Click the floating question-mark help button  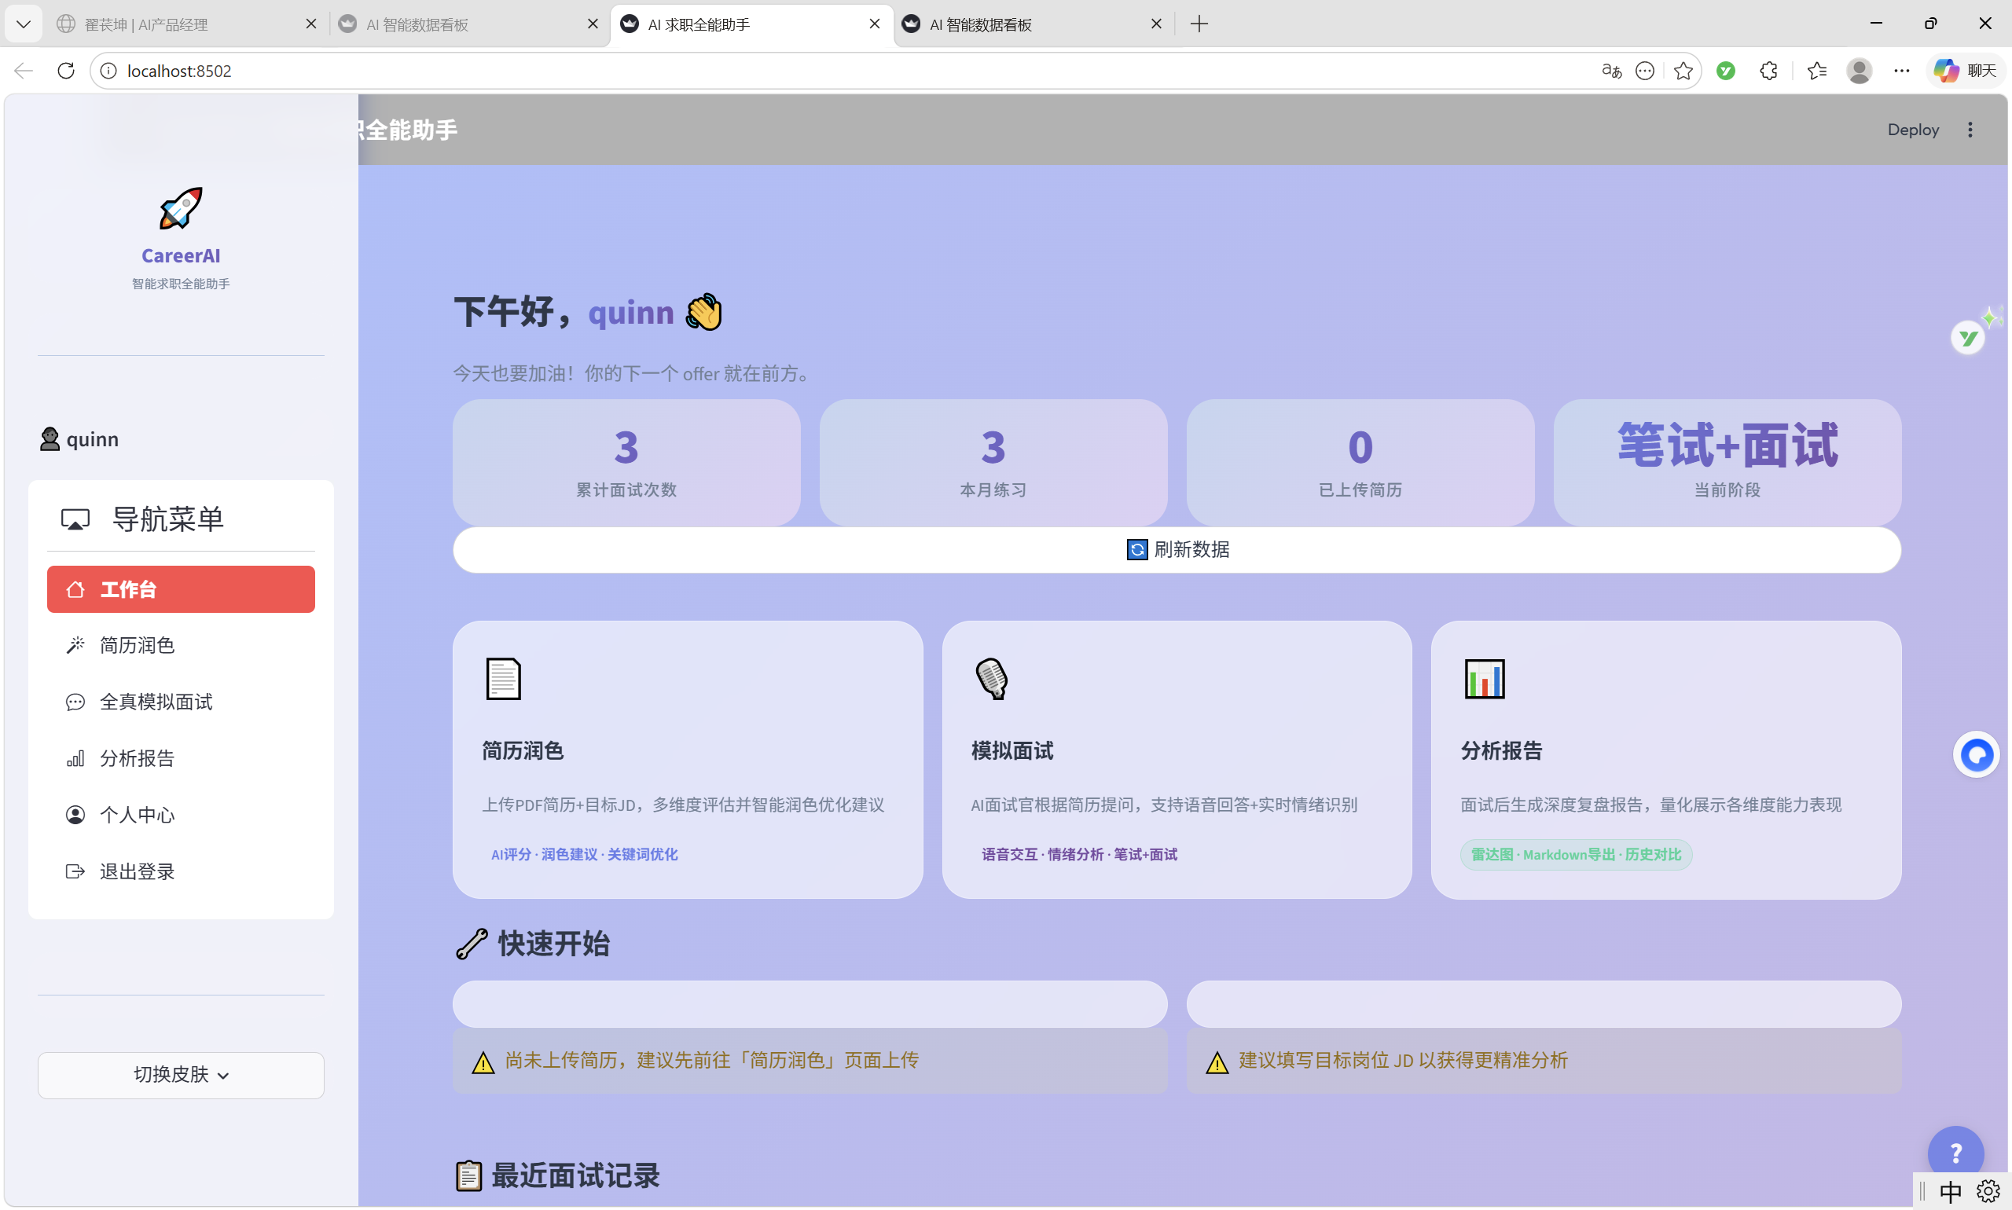tap(1955, 1152)
